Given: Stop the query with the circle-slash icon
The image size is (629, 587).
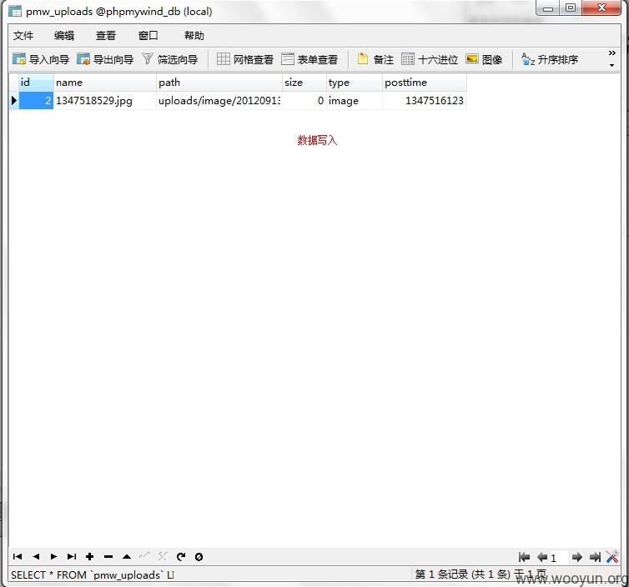Looking at the screenshot, I should click(x=199, y=556).
